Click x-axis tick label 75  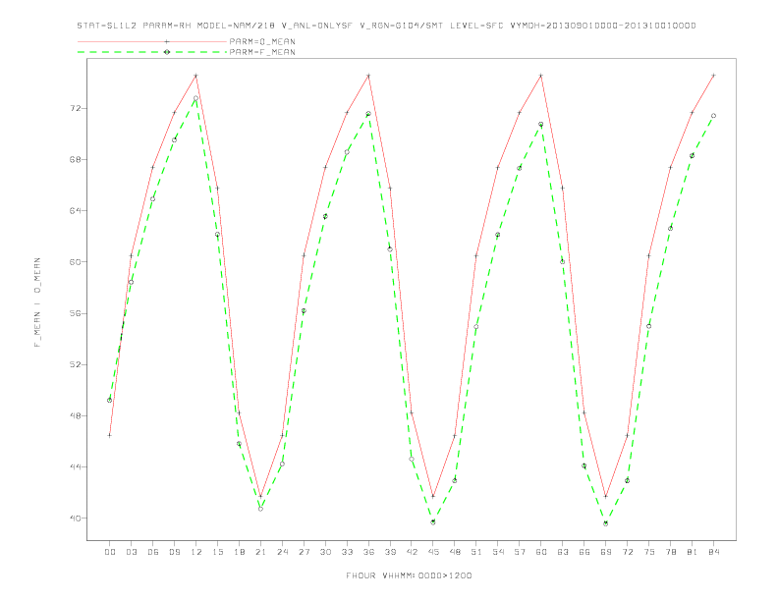(649, 552)
